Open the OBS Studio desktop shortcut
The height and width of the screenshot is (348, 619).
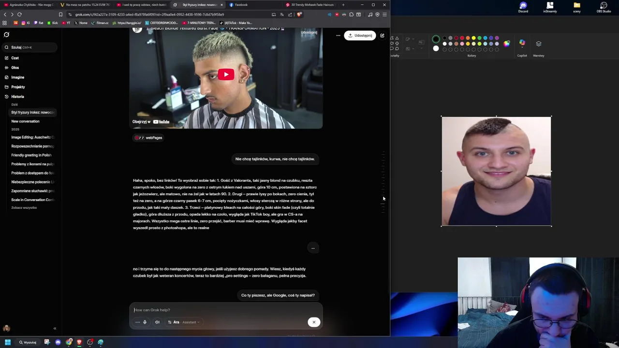pyautogui.click(x=604, y=7)
